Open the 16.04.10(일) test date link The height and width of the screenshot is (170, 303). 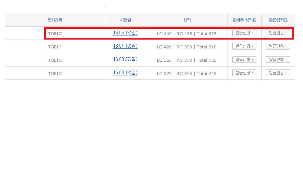125,46
